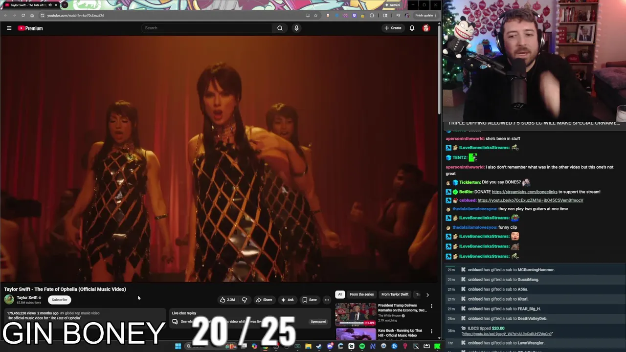Open browser extensions puzzle icon
Screen dimensions: 626x352
(x=372, y=15)
